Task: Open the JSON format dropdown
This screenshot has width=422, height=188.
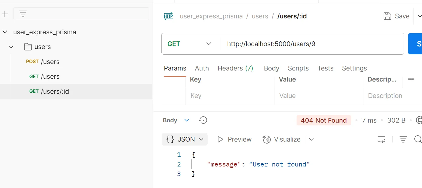Action: (184, 139)
